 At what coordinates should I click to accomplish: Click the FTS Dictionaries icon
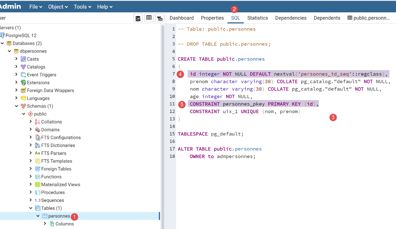[x=38, y=145]
